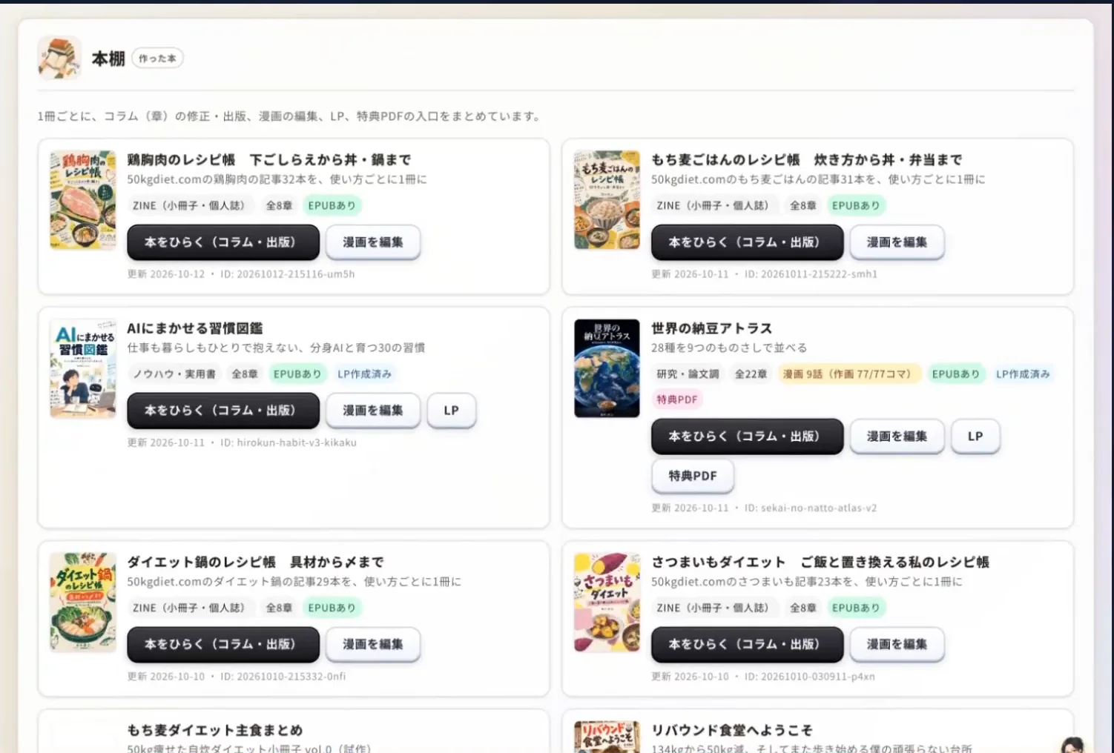Click the avatar icon at bottom right

pos(1072,744)
